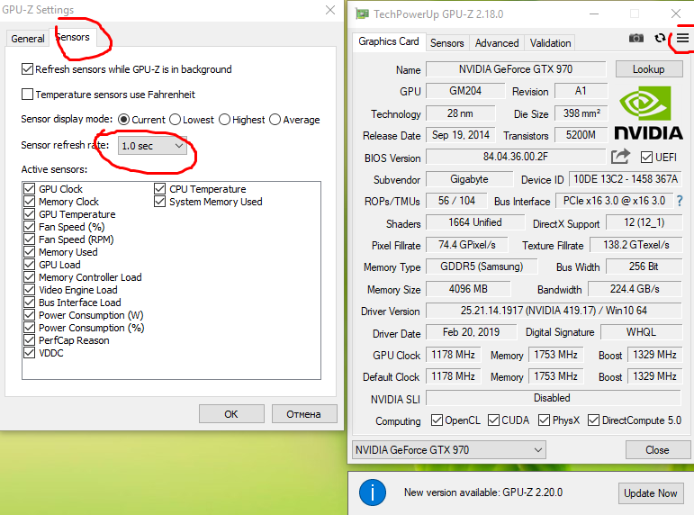694x515 pixels.
Task: Select Lowest sensor display mode
Action: click(x=175, y=120)
